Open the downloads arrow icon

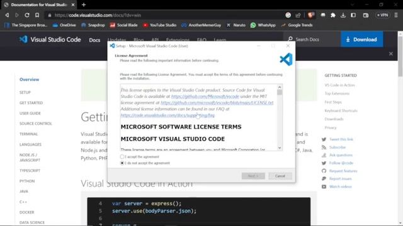point(343,15)
